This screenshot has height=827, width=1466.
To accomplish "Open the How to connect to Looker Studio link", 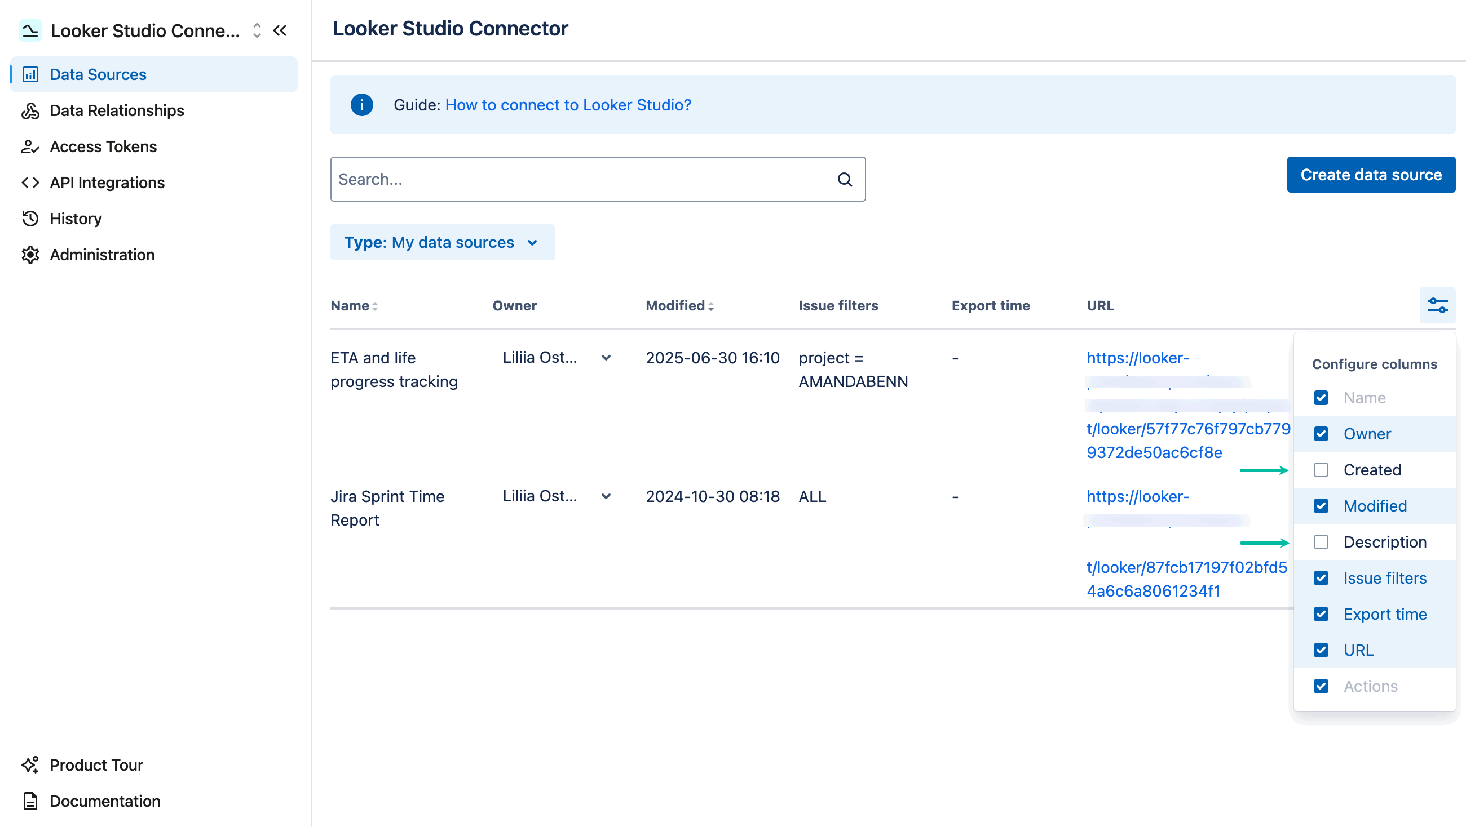I will pos(568,105).
